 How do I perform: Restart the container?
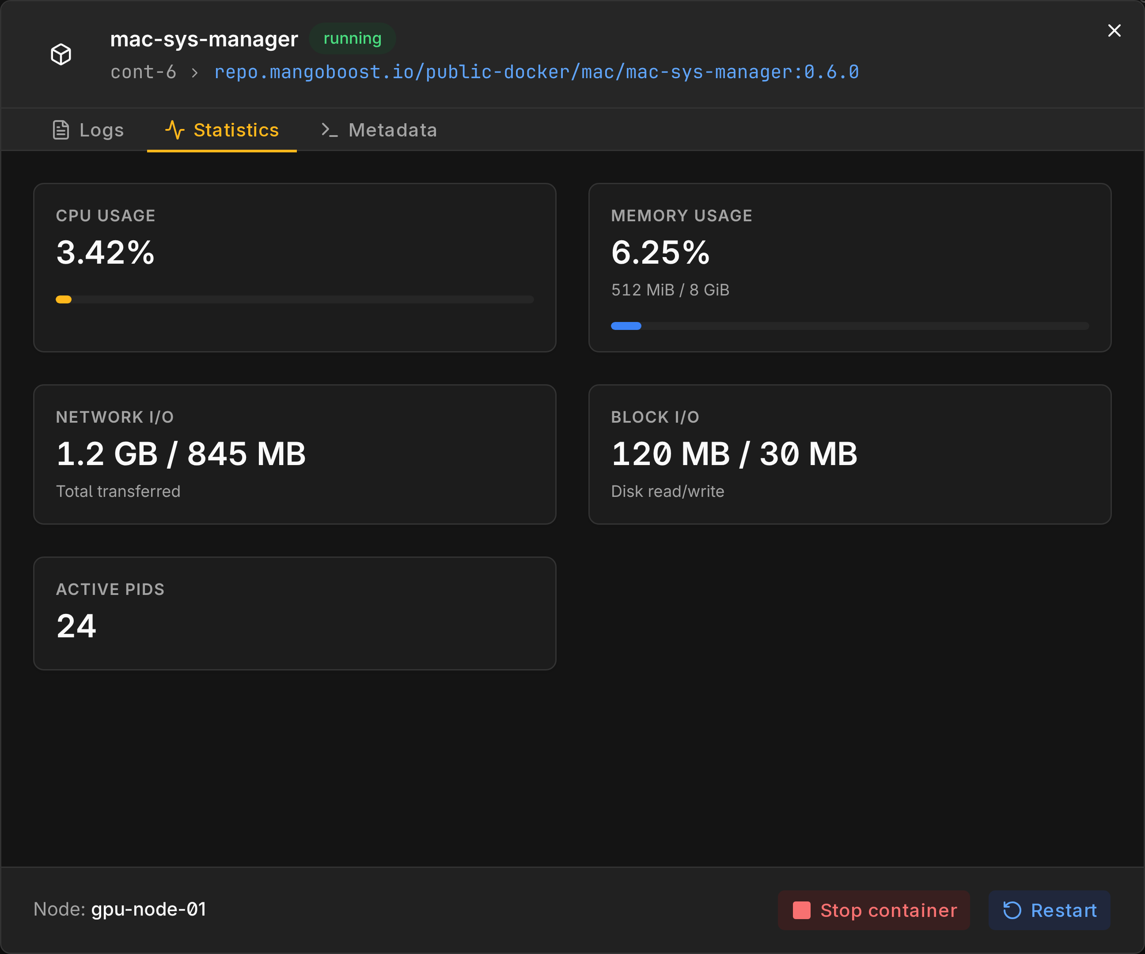[1050, 910]
